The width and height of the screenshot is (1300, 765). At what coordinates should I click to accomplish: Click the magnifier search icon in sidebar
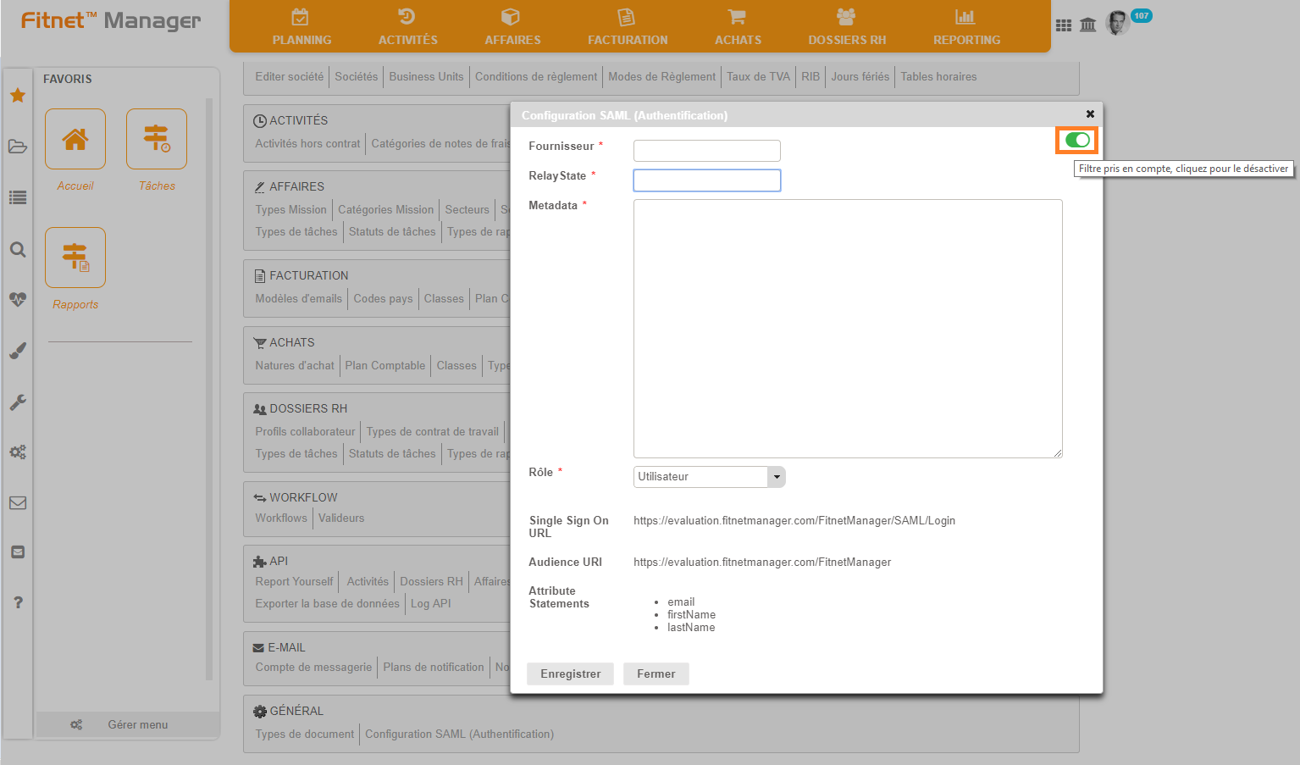pyautogui.click(x=17, y=249)
